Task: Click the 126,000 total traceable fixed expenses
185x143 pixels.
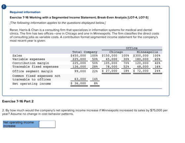Action: click(79, 67)
